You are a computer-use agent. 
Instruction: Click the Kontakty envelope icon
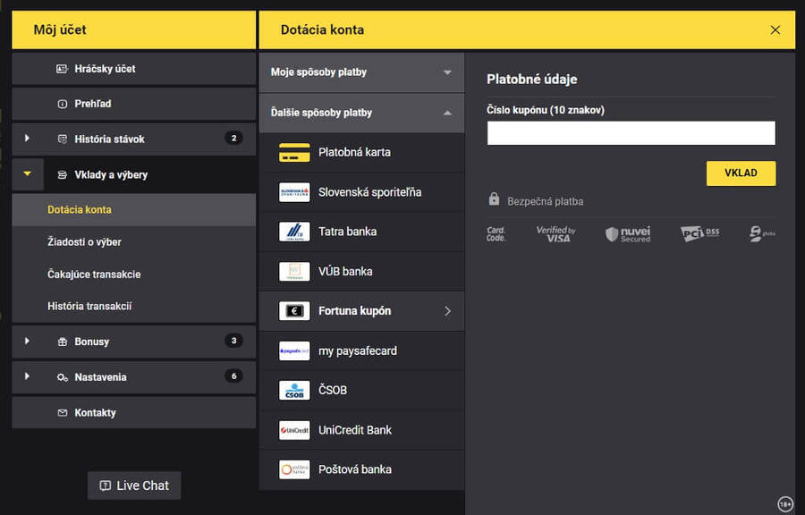pos(62,413)
